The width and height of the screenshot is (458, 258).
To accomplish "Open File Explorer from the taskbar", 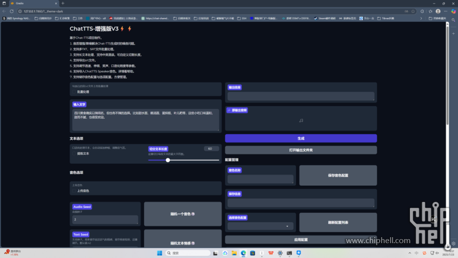I will click(234, 253).
